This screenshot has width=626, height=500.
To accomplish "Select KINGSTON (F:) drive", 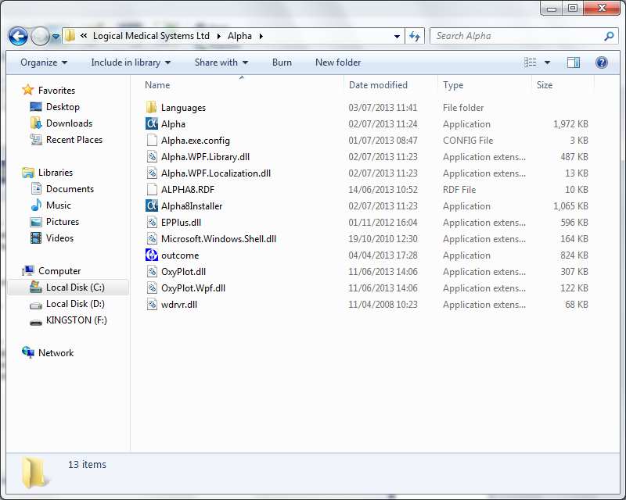I will tap(76, 320).
